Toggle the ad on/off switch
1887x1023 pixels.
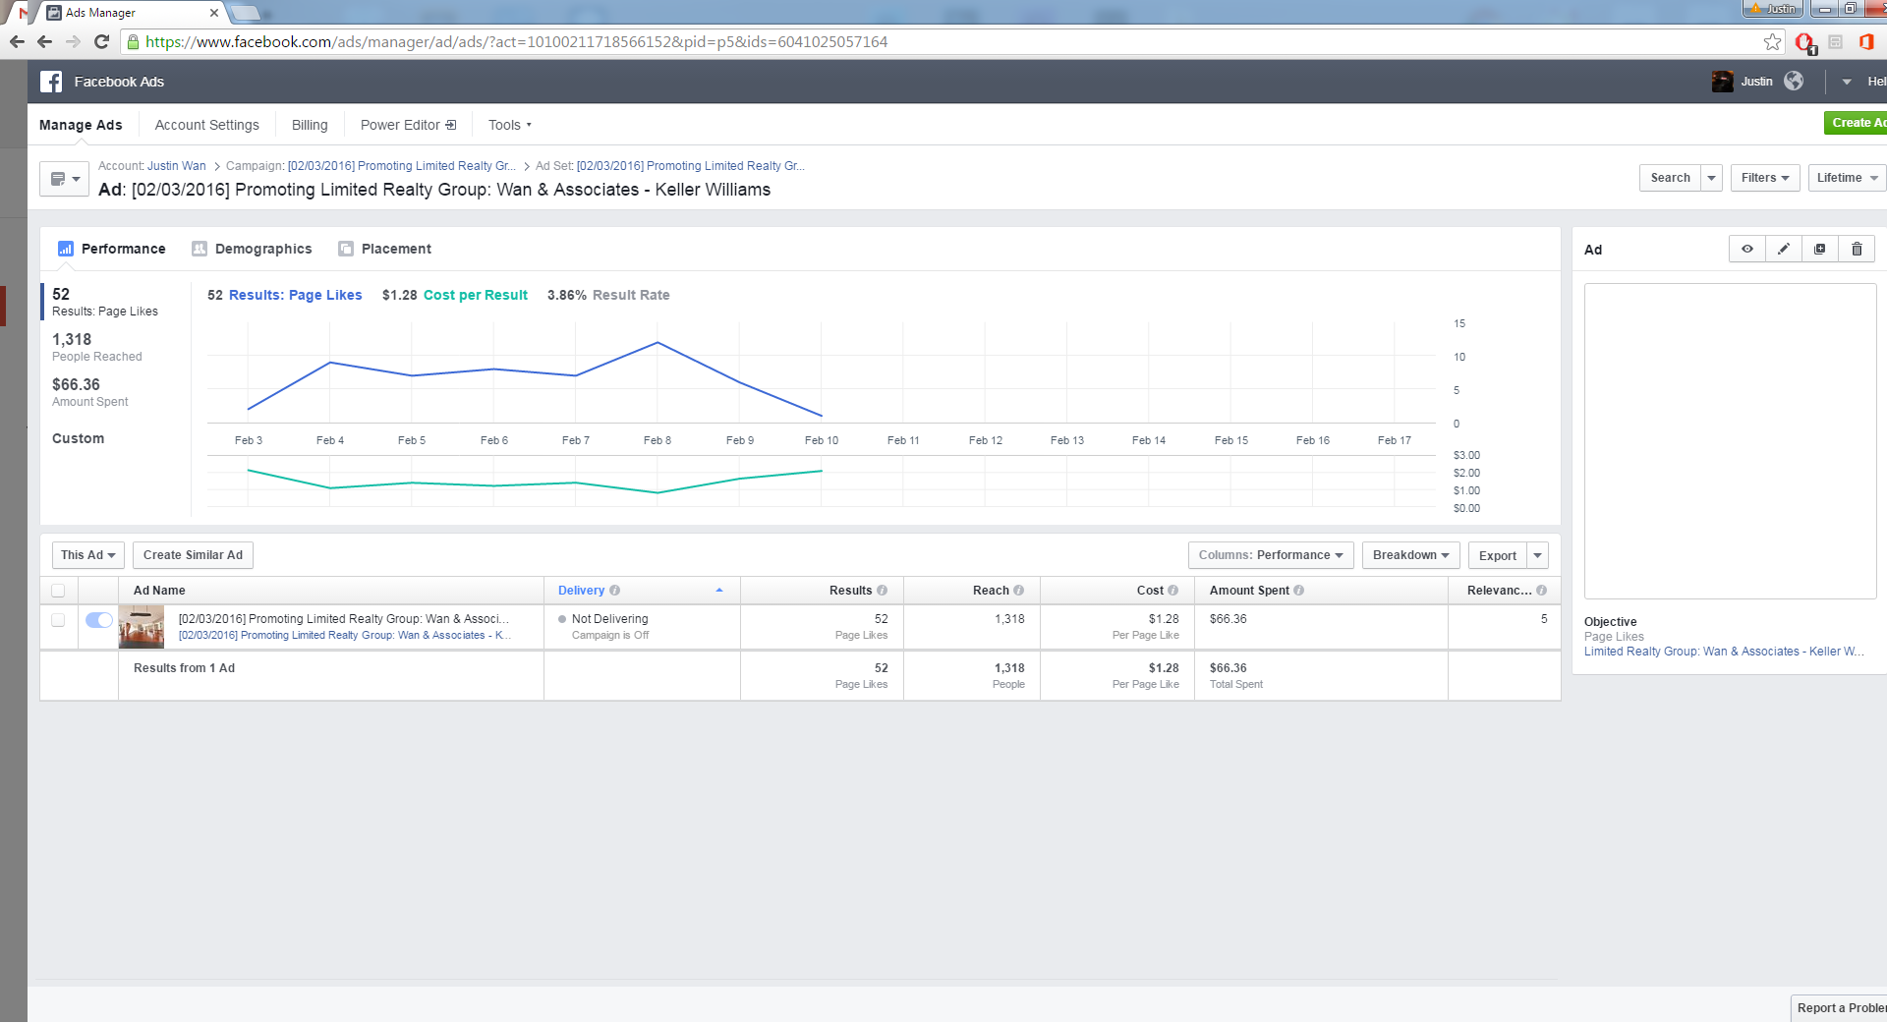99,620
